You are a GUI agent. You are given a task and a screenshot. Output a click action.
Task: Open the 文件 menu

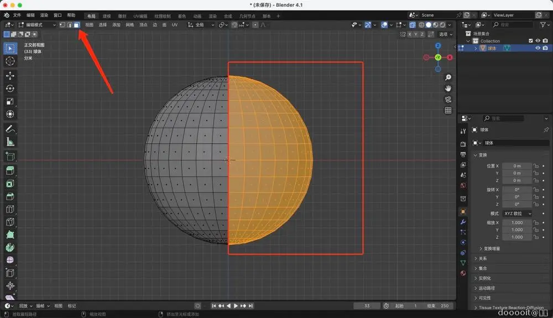(17, 15)
